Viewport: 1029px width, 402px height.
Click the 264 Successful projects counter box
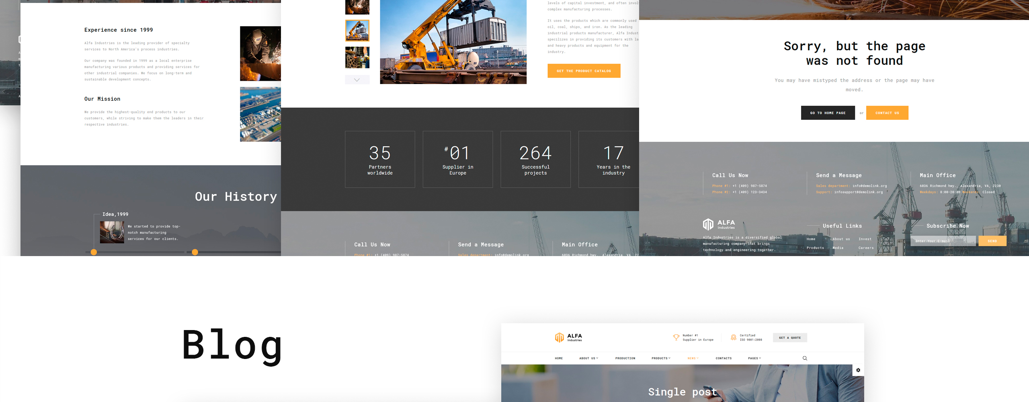(535, 159)
